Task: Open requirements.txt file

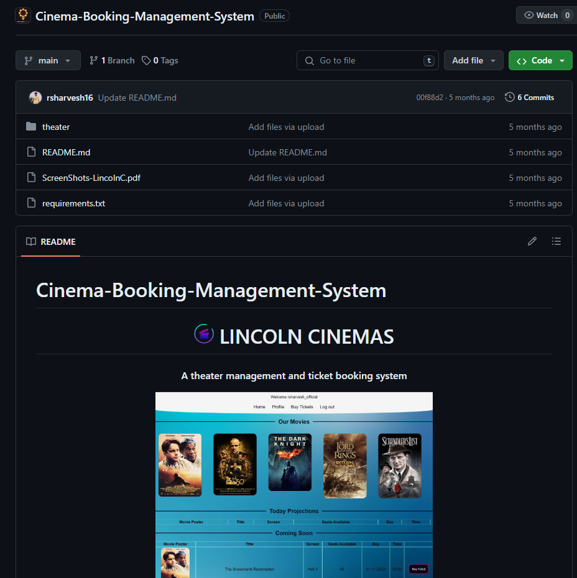Action: [73, 203]
